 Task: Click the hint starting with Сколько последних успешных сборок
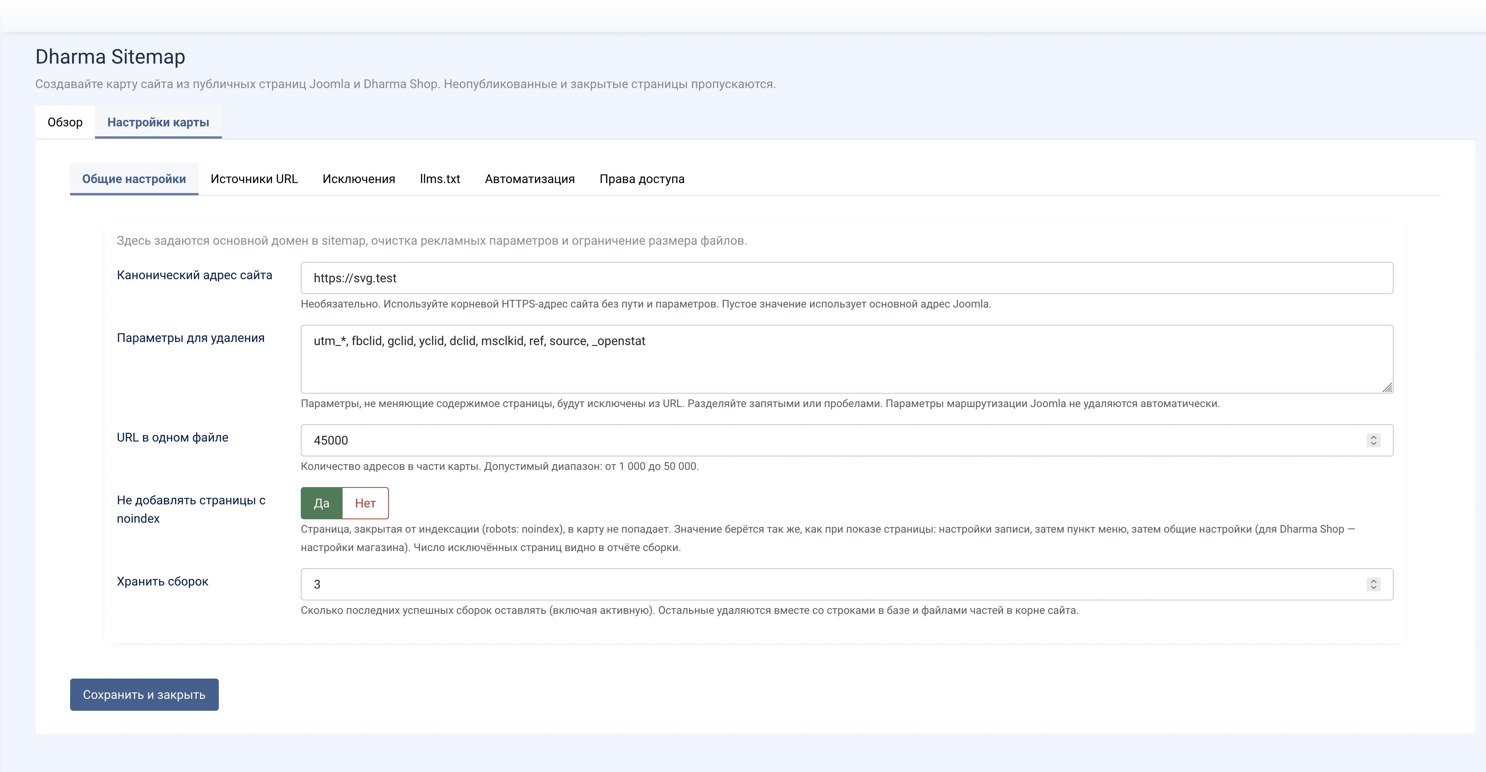pyautogui.click(x=689, y=610)
